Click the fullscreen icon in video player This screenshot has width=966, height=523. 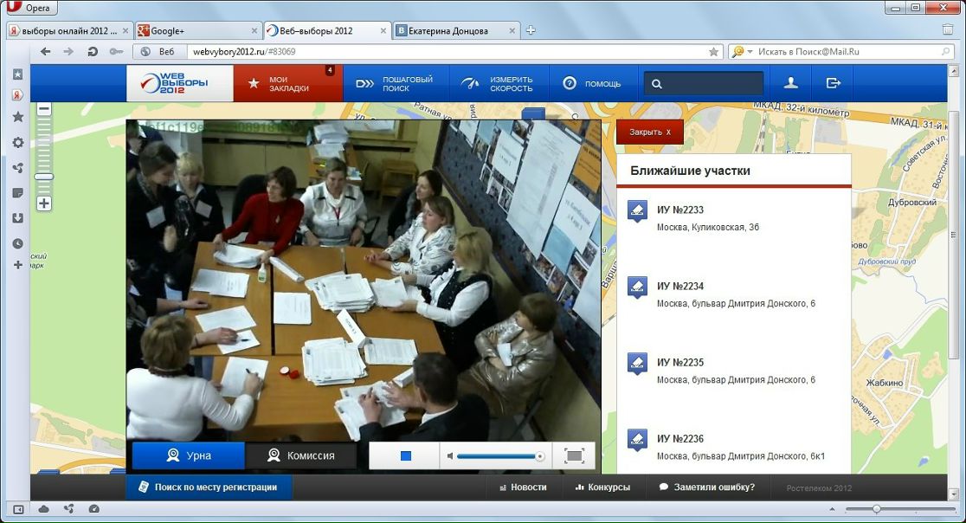pyautogui.click(x=573, y=455)
